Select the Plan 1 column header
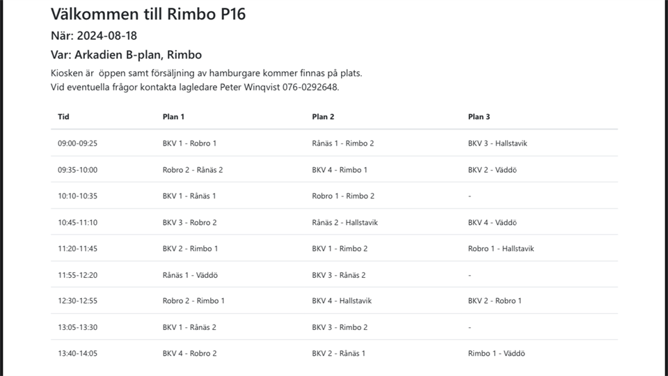The width and height of the screenshot is (668, 376). (173, 117)
